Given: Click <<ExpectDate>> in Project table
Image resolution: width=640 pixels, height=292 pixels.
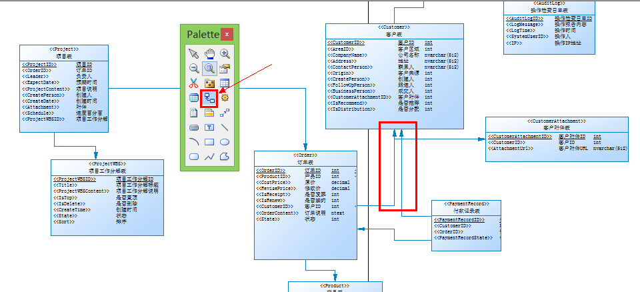Looking at the screenshot, I should click(x=41, y=83).
